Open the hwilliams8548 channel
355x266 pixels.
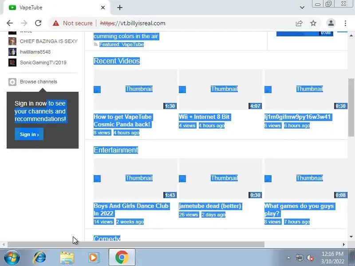click(35, 52)
